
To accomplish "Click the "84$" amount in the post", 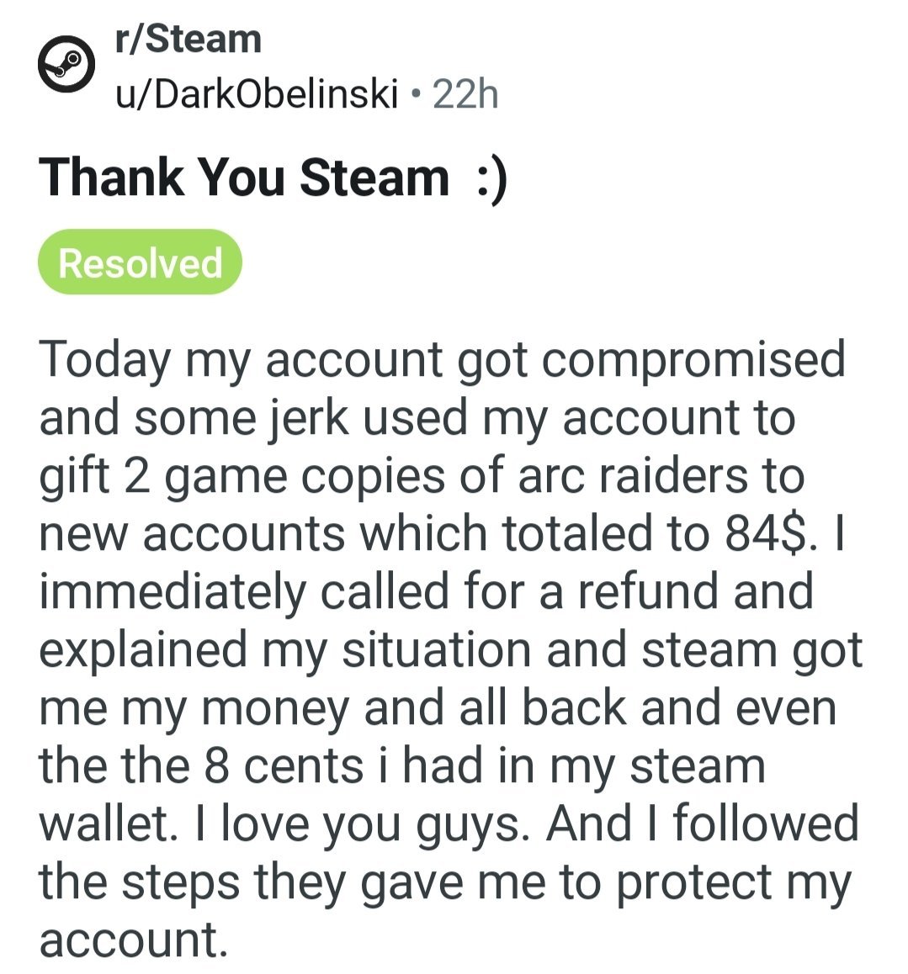I will coord(767,534).
